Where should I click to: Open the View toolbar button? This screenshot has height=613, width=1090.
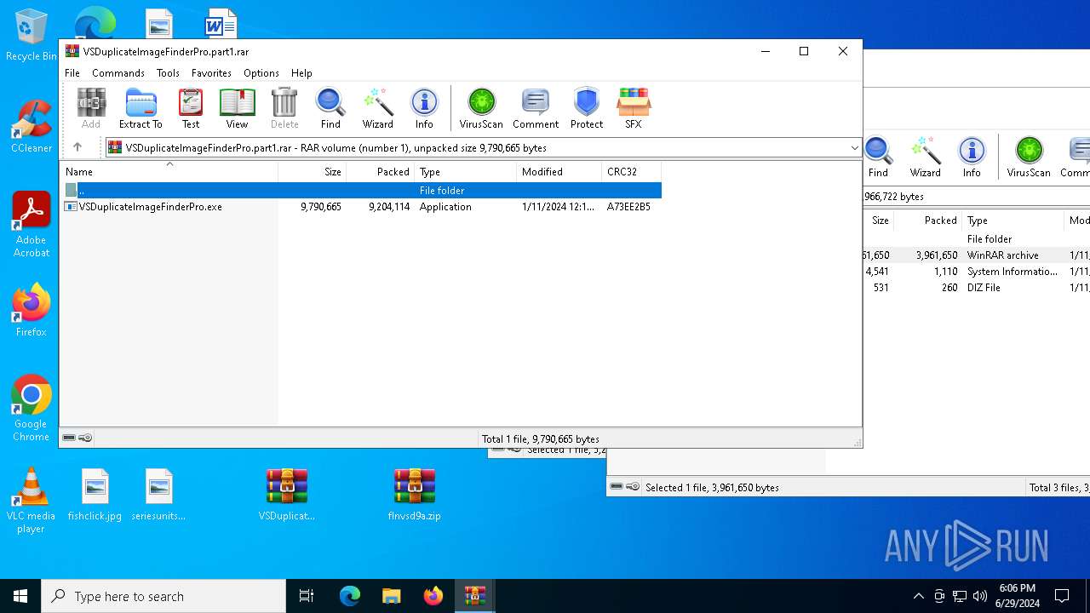[x=237, y=108]
